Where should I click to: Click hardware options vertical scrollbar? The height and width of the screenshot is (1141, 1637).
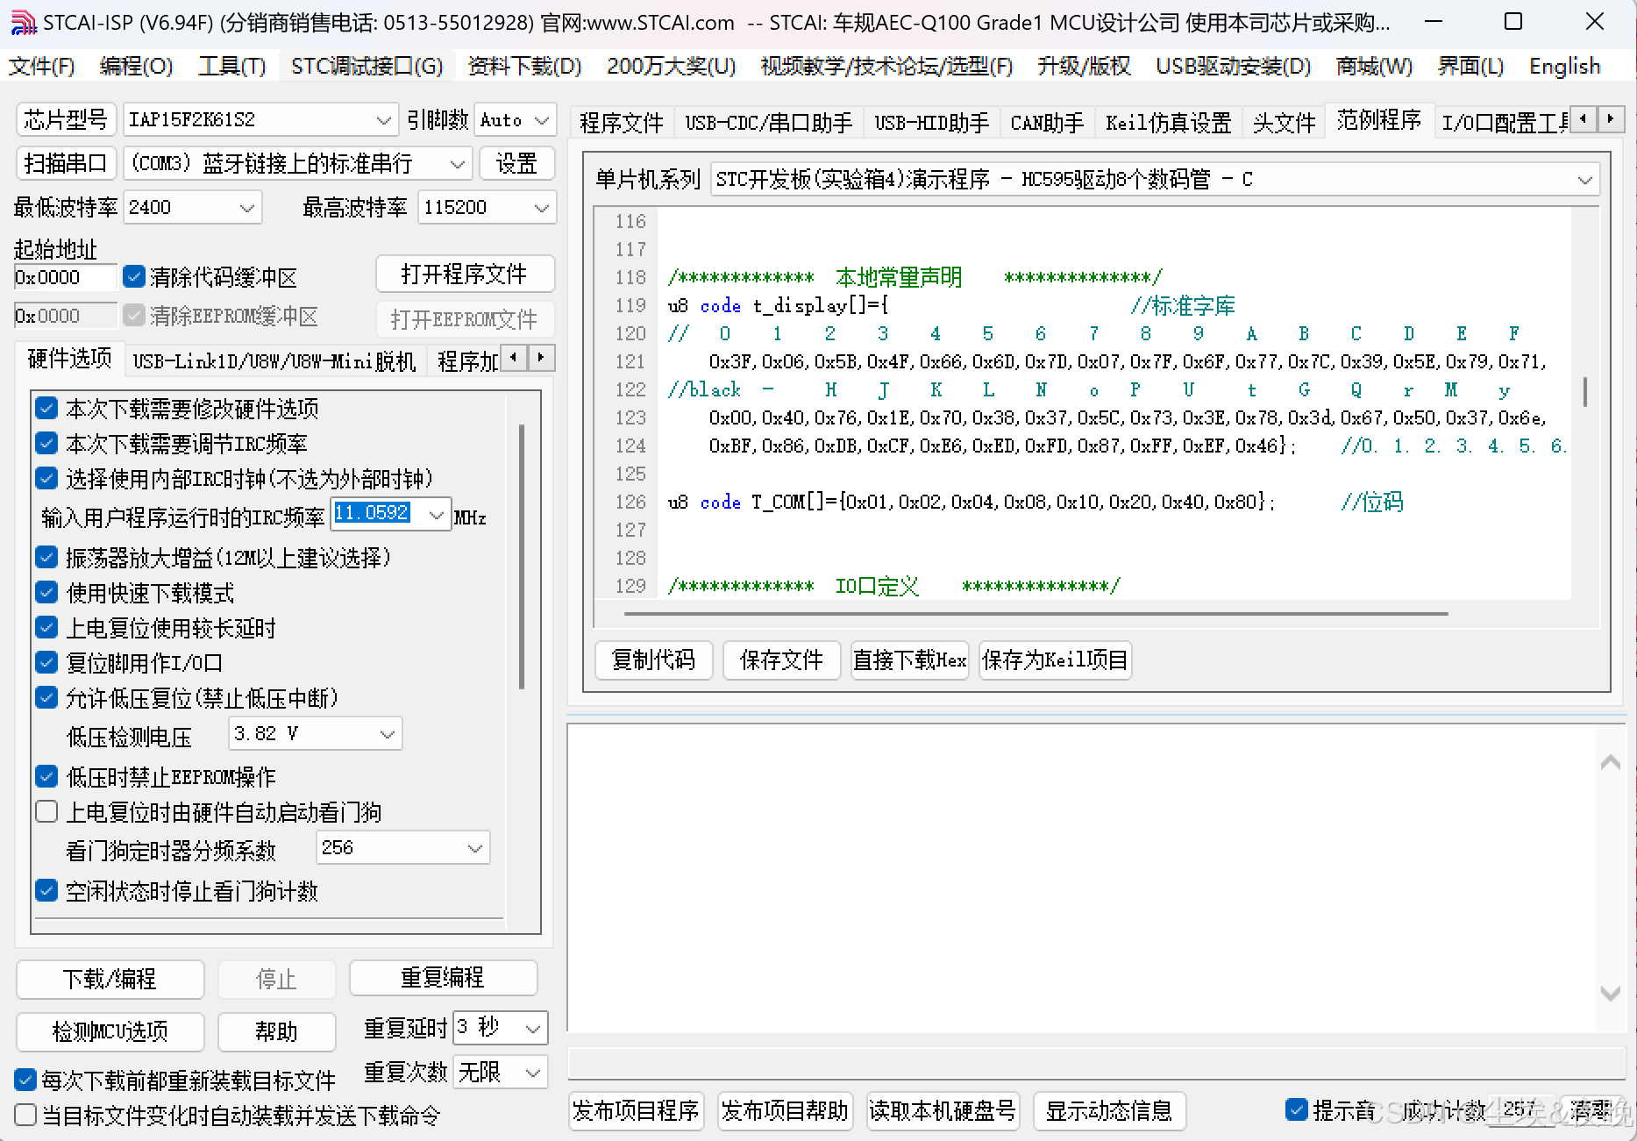point(522,556)
